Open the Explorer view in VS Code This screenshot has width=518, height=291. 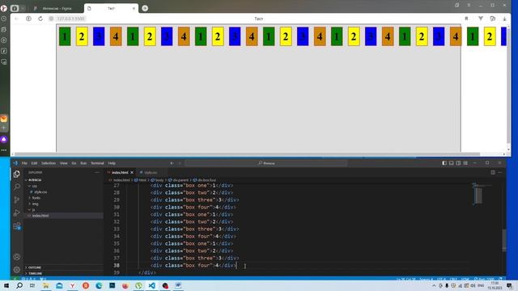point(16,174)
